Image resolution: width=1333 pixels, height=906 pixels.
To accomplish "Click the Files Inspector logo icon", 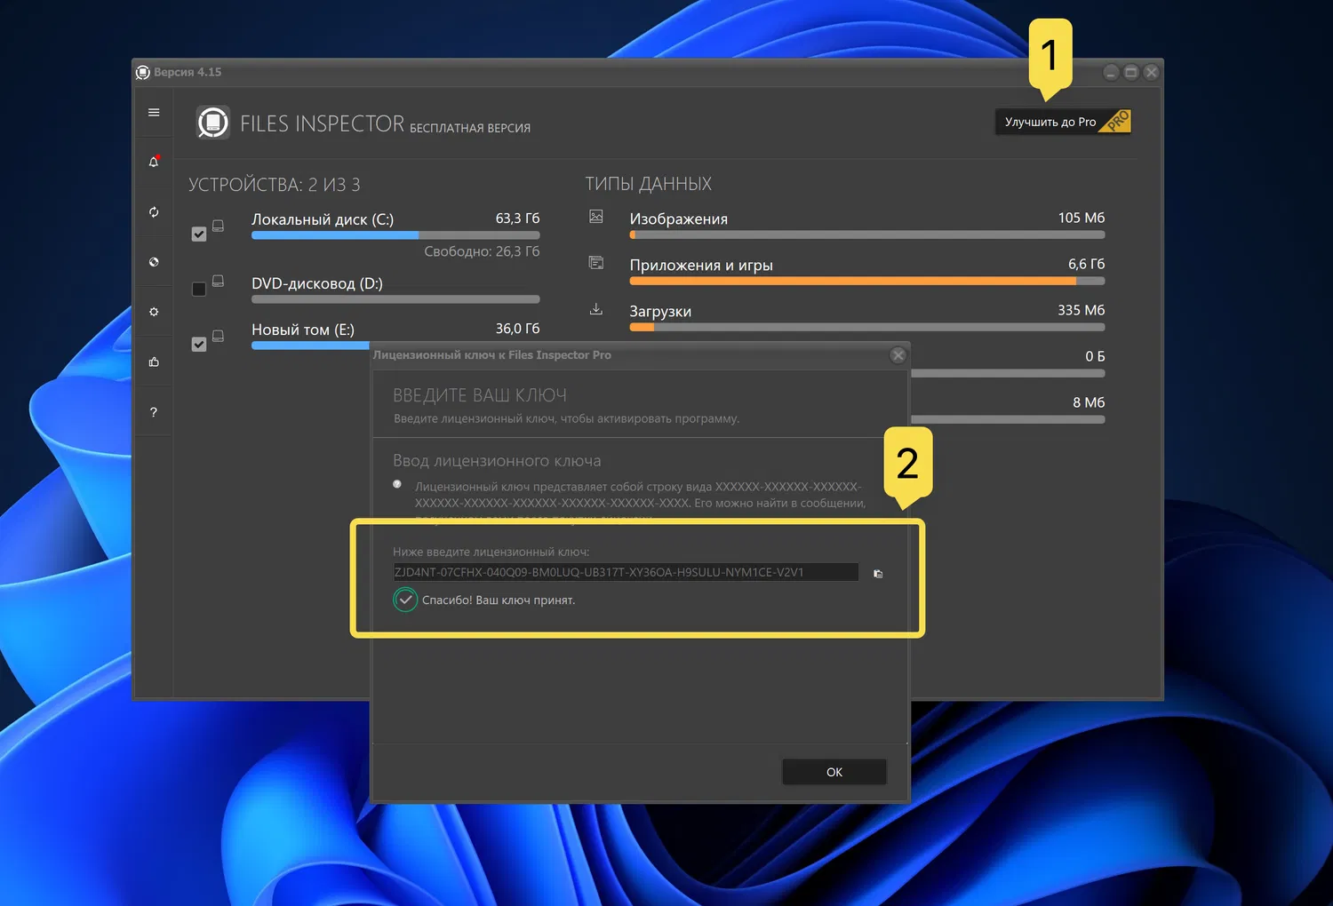I will (x=212, y=122).
